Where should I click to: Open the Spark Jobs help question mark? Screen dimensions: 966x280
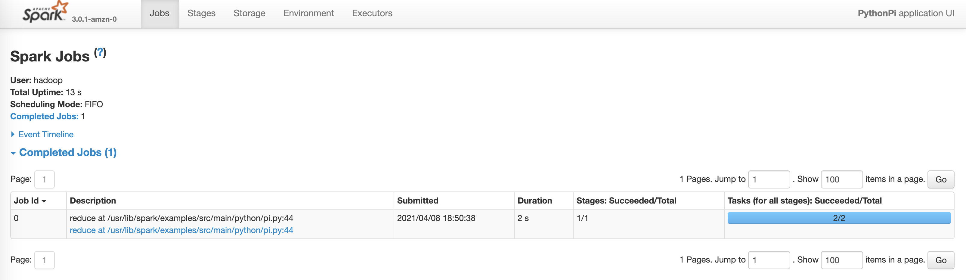pyautogui.click(x=100, y=53)
